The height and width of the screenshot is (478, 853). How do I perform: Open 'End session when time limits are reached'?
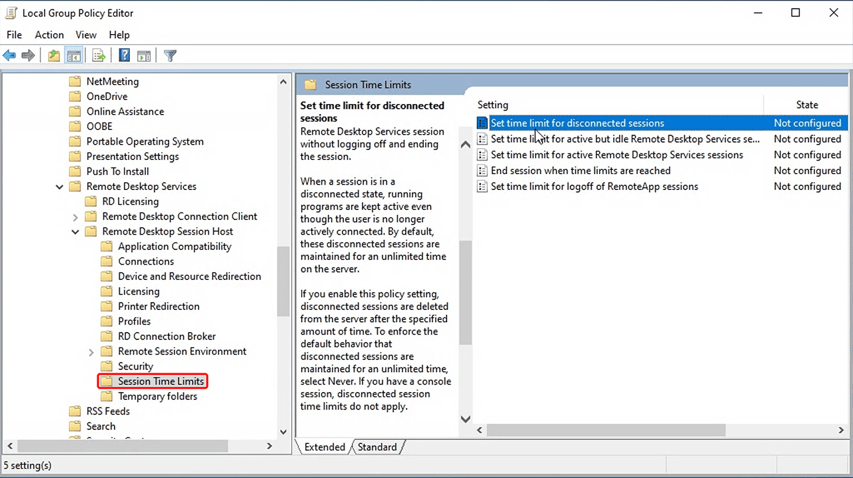point(580,171)
